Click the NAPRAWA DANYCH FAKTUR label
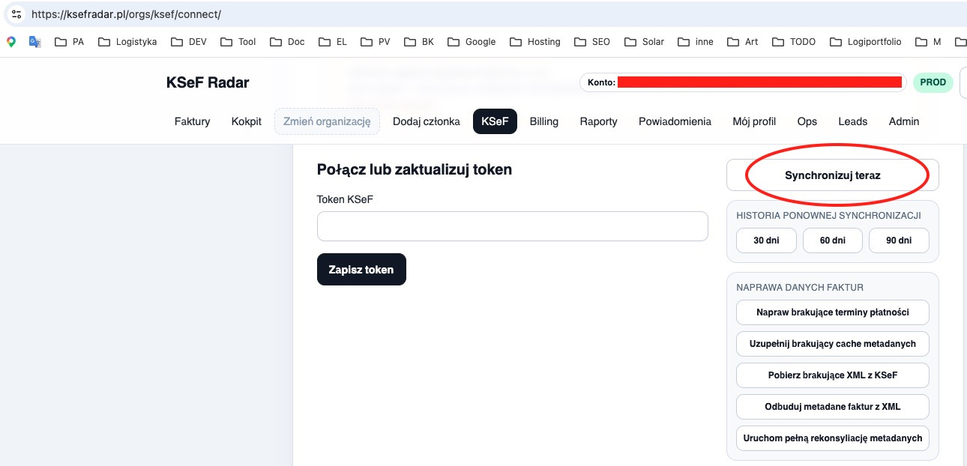Screen dimensions: 967x466 point(800,287)
